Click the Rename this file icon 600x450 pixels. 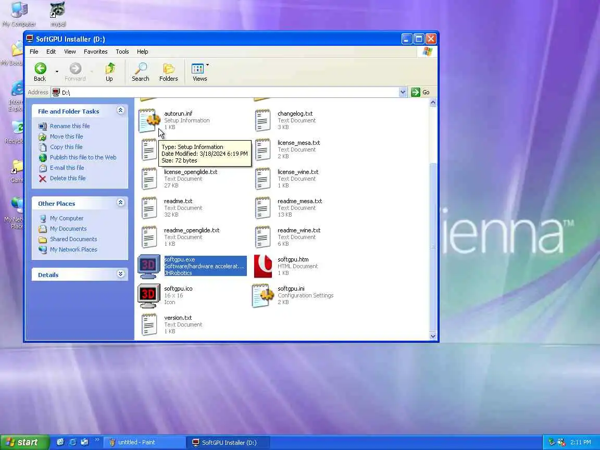click(x=43, y=126)
